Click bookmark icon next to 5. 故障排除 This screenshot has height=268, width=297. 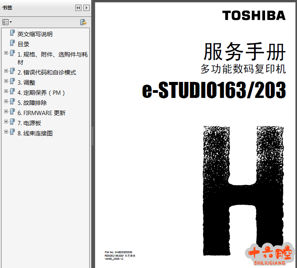pyautogui.click(x=12, y=102)
